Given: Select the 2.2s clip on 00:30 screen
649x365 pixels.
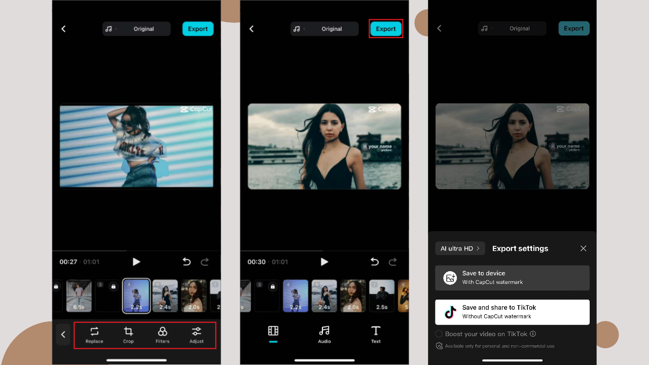Looking at the screenshot, I should pyautogui.click(x=296, y=296).
